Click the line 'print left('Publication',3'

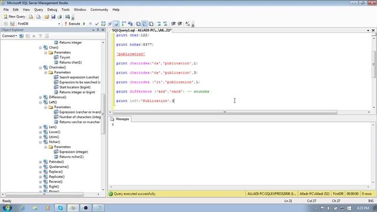point(145,101)
